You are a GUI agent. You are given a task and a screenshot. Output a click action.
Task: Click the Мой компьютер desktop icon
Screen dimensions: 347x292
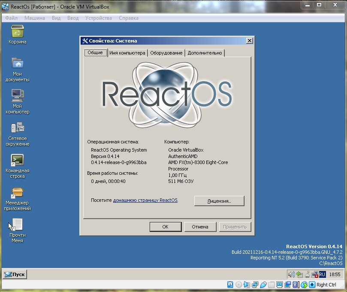17,96
